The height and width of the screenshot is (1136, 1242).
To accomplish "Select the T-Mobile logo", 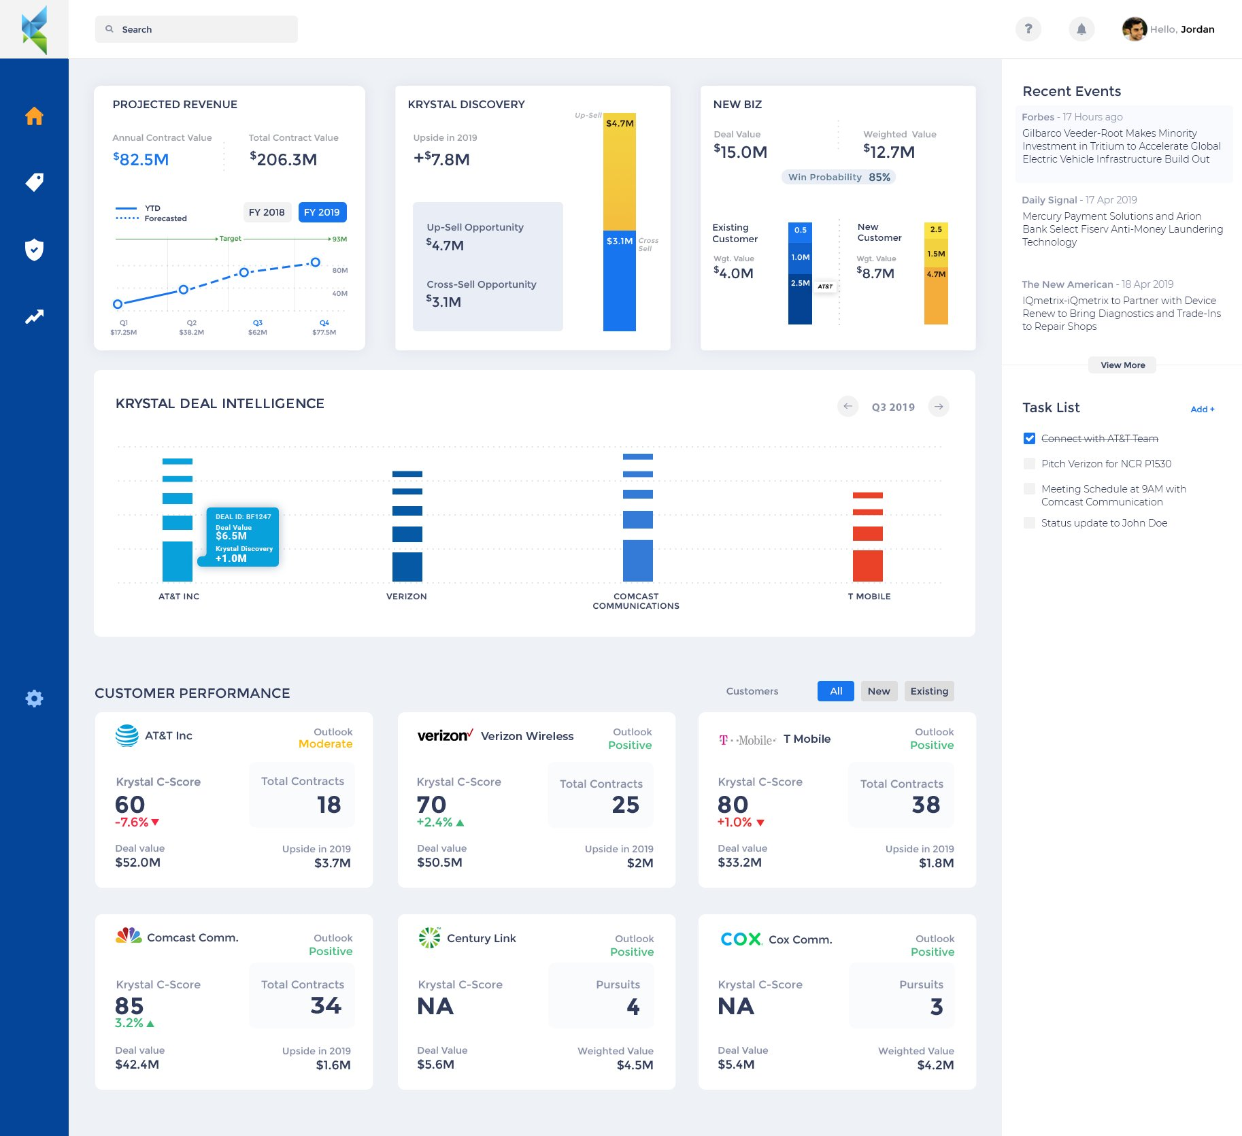I will [748, 739].
